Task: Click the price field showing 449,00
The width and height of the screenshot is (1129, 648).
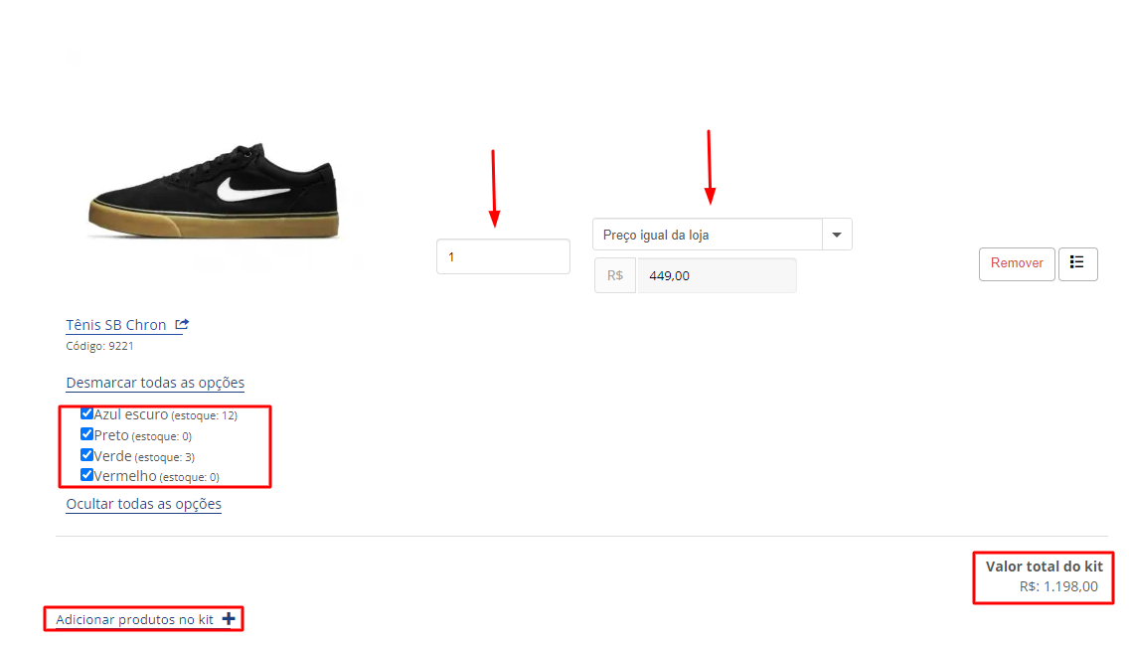Action: [x=717, y=275]
